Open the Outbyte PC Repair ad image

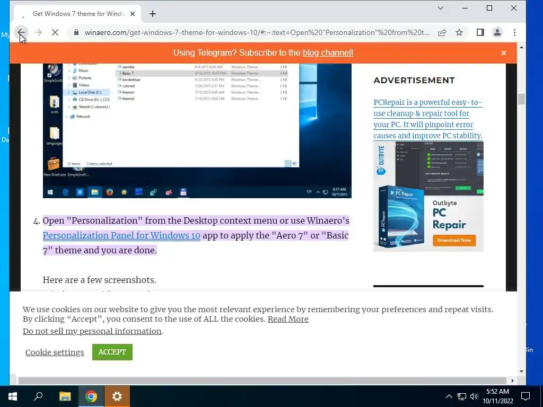point(428,197)
